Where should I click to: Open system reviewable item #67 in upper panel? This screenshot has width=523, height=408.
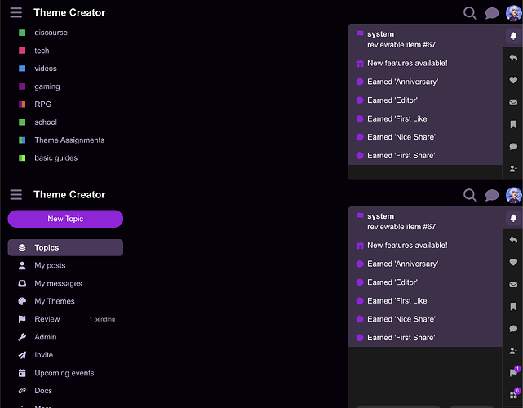(425, 39)
